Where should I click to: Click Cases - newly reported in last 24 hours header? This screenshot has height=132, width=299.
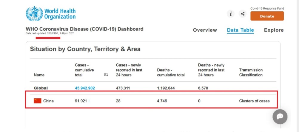pos(129,70)
